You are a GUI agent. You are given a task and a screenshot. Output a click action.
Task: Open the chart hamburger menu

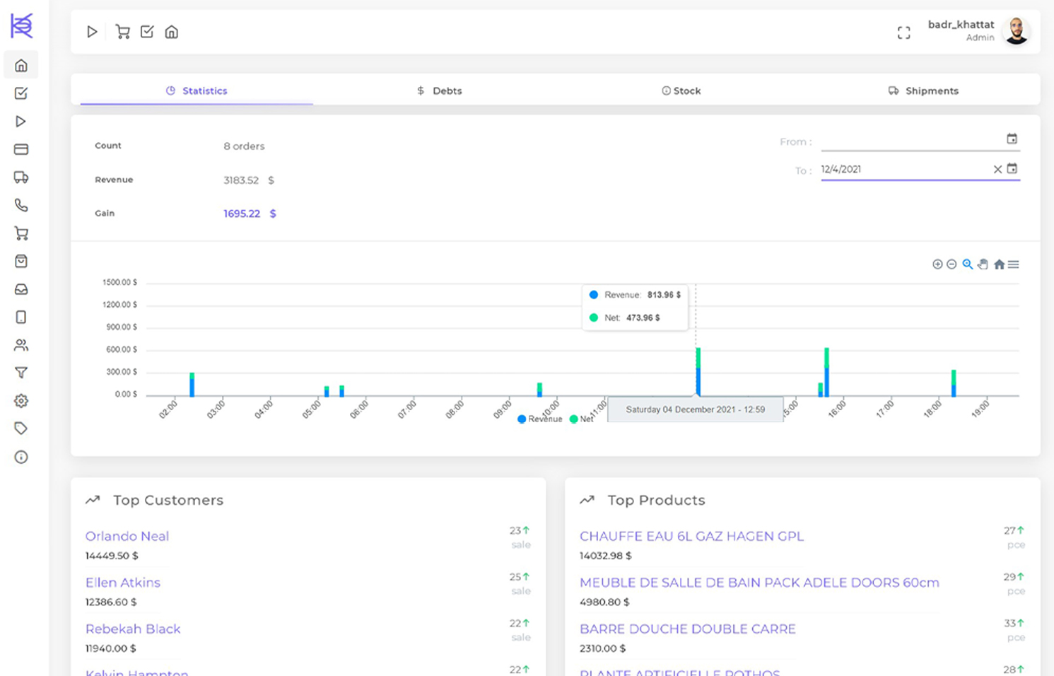click(x=1014, y=264)
